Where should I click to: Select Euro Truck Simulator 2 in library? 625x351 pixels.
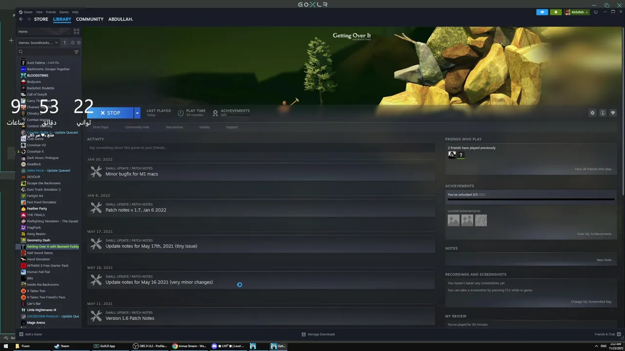[x=43, y=190]
